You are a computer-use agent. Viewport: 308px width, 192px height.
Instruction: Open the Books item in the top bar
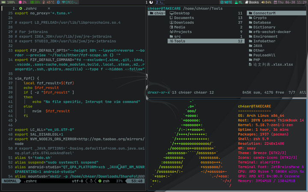coord(252,3)
